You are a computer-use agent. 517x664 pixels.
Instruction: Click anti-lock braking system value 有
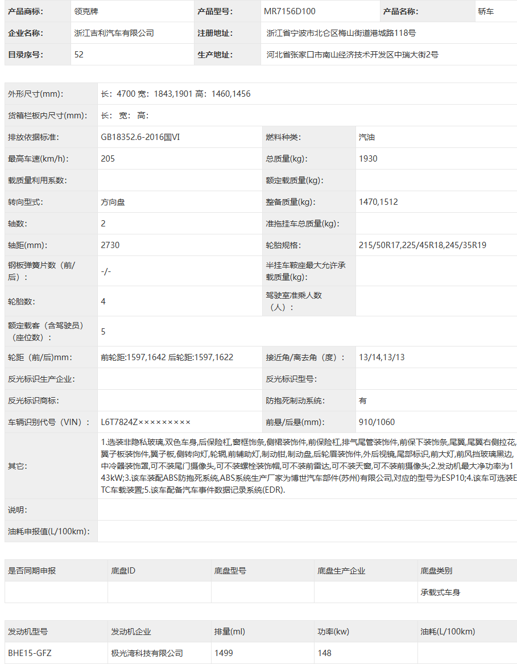[x=363, y=401]
